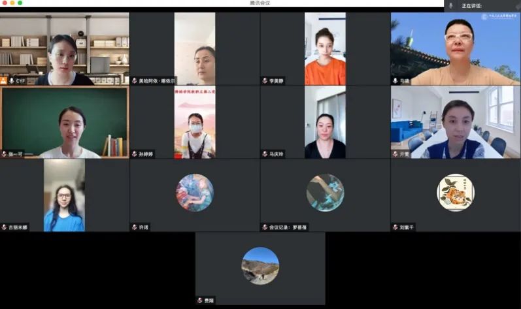Click the microphone icon next to 古丽米娜
The image size is (521, 309).
pyautogui.click(x=4, y=227)
